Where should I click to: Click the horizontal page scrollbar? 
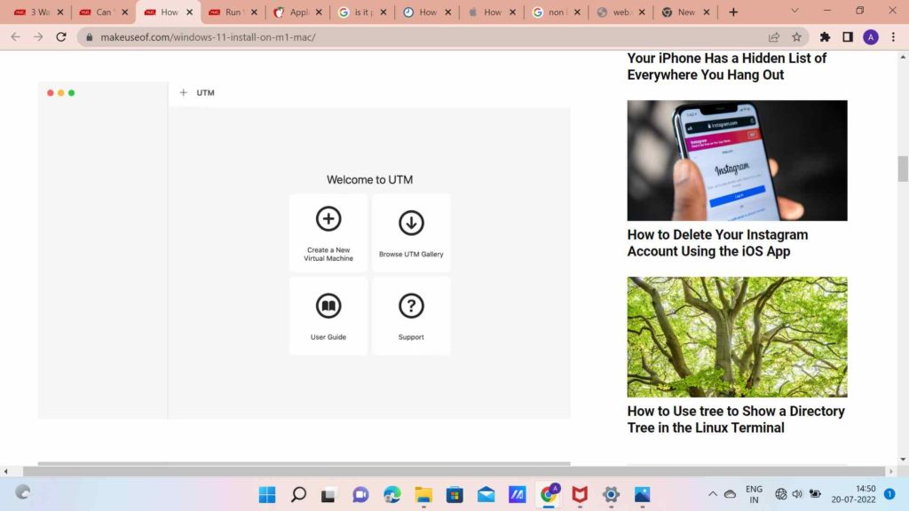point(454,471)
